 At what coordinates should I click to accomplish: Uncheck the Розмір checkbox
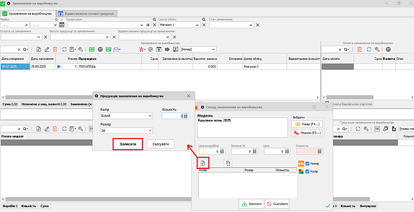tap(307, 164)
